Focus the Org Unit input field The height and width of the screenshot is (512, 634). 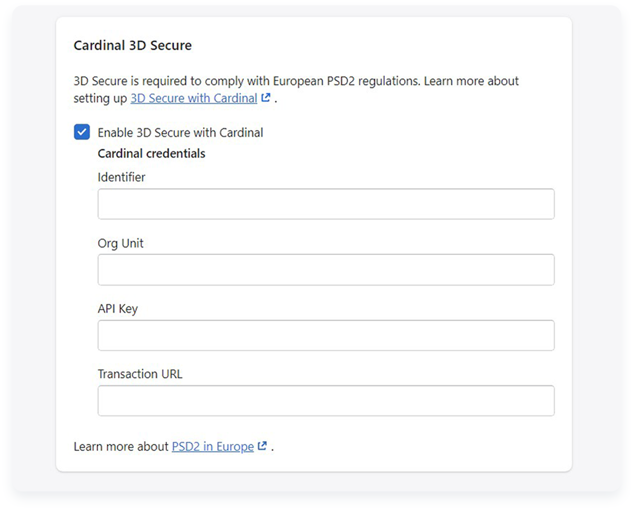tap(326, 270)
